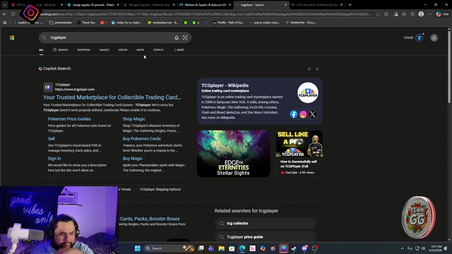
Task: Open the Sign In sitelink
Action: [x=54, y=158]
